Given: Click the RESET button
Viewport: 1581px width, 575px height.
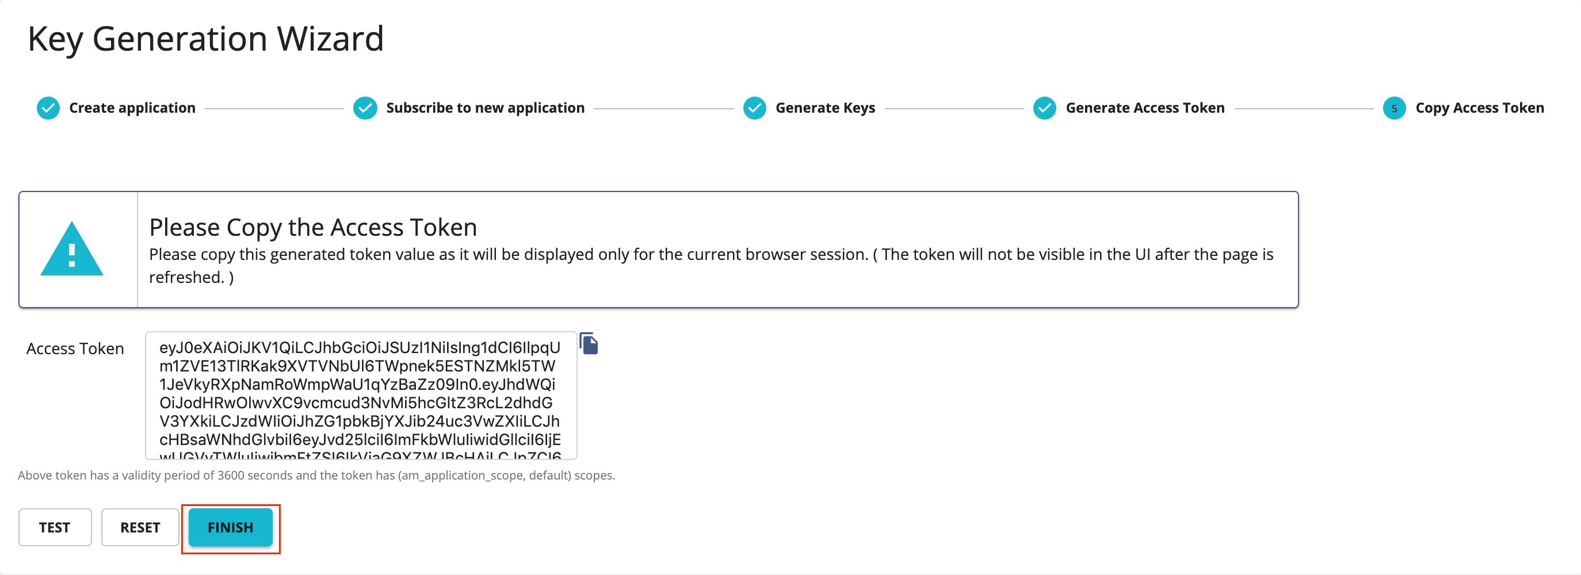Looking at the screenshot, I should 140,527.
